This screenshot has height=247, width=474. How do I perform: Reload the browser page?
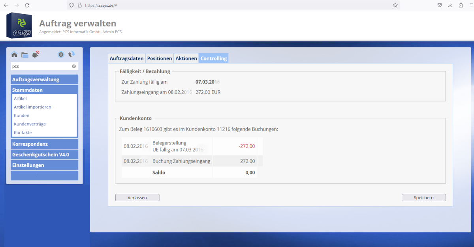27,5
